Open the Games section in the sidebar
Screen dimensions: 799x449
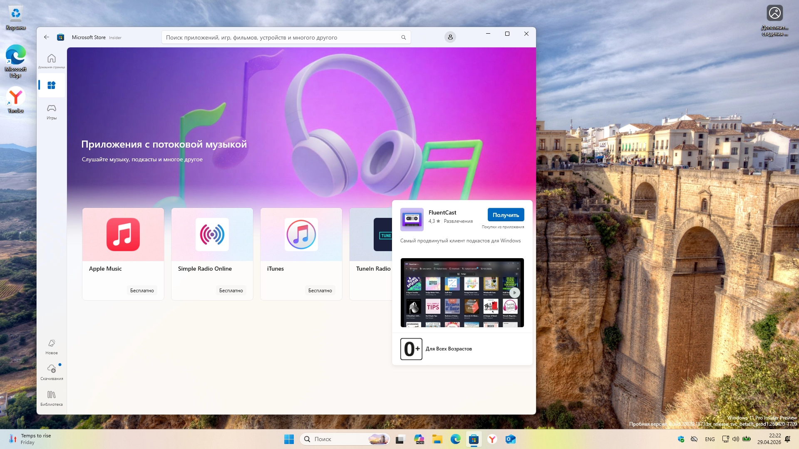(x=52, y=111)
